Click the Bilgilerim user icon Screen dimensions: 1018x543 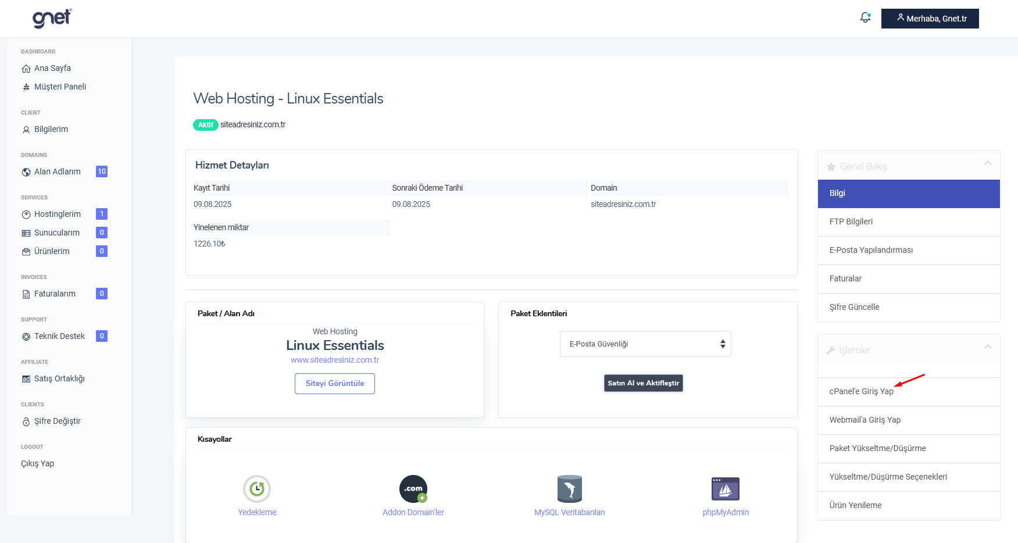(x=26, y=130)
